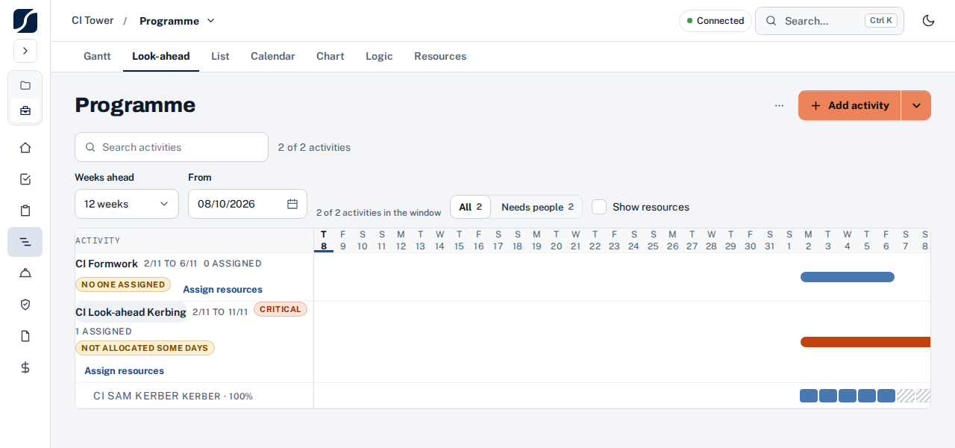Select the programme lines icon in the sidebar
This screenshot has width=955, height=448.
[x=25, y=242]
